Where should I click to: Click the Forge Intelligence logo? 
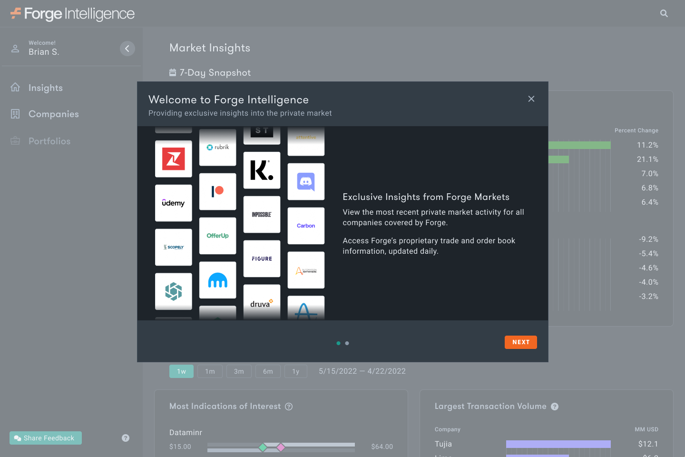(71, 13)
